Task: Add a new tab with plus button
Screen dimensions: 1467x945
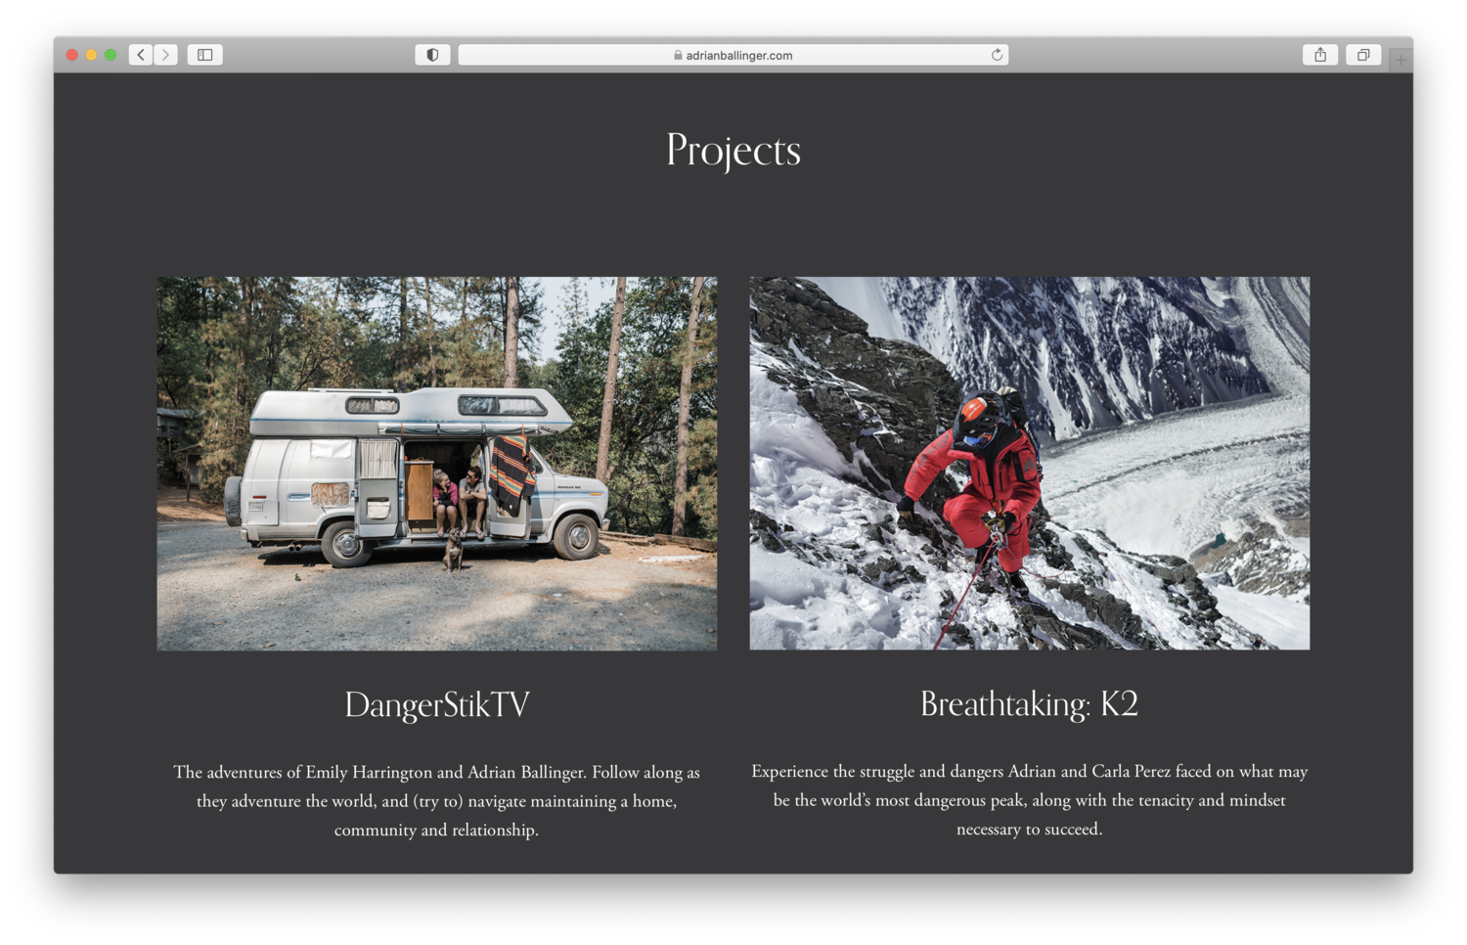Action: coord(1400,60)
